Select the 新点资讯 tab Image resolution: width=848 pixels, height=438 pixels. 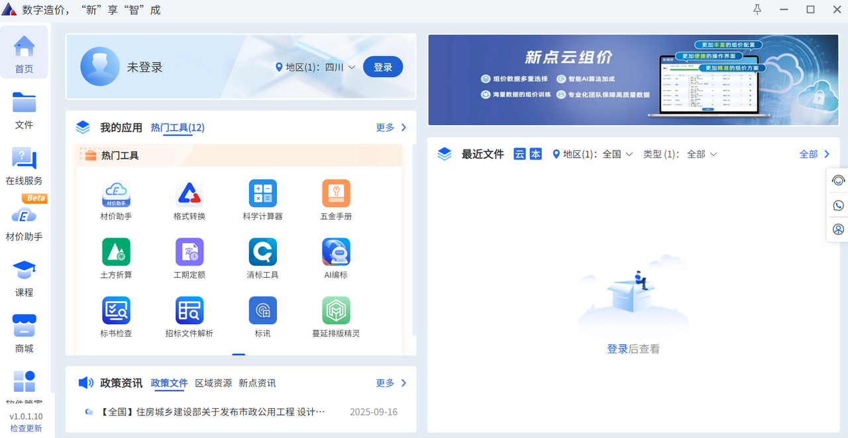coord(258,383)
